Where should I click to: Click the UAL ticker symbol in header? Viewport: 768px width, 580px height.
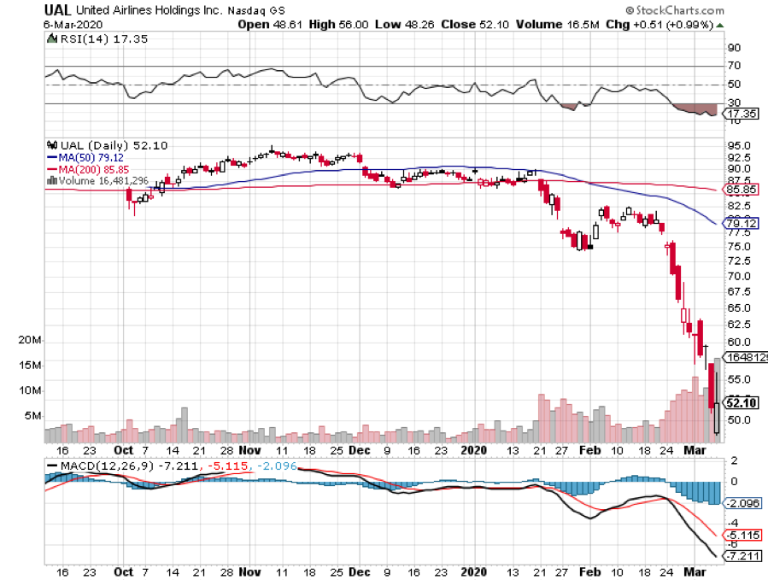click(x=57, y=9)
